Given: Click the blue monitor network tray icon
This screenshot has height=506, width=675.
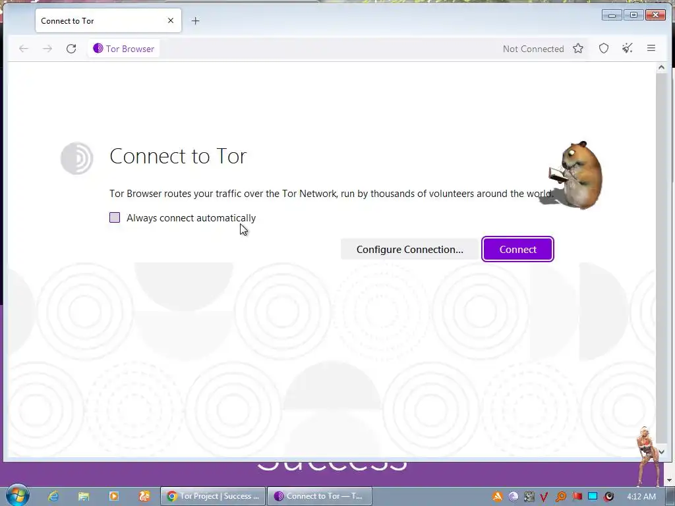Looking at the screenshot, I should pos(593,497).
